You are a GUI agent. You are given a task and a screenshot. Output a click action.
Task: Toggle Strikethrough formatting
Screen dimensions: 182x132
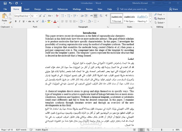click(x=30, y=21)
